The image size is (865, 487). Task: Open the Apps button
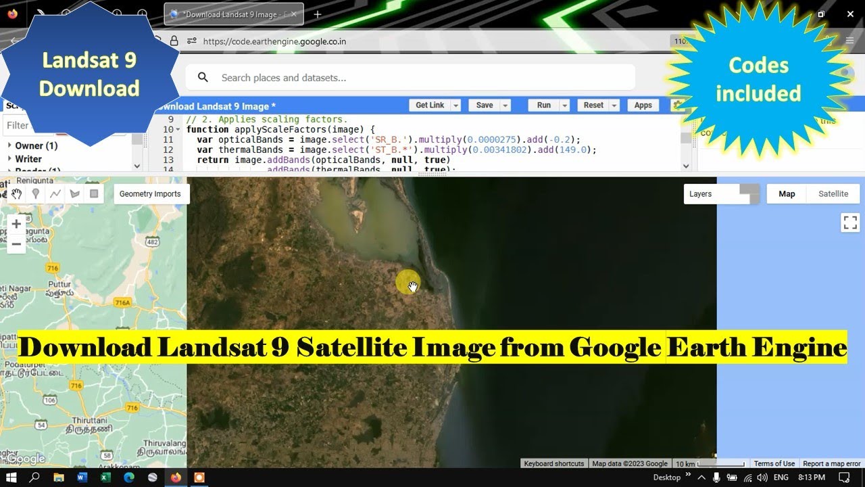(643, 105)
